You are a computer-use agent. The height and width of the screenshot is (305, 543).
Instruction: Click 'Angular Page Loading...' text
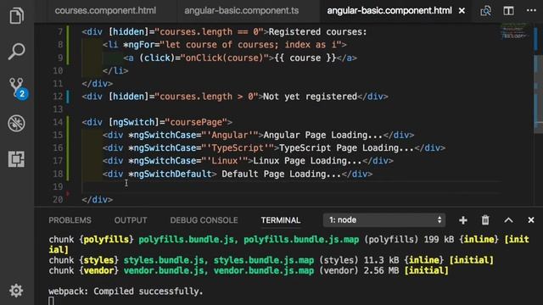click(323, 135)
